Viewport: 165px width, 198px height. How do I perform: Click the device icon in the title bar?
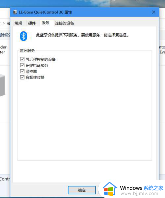pos(15,12)
